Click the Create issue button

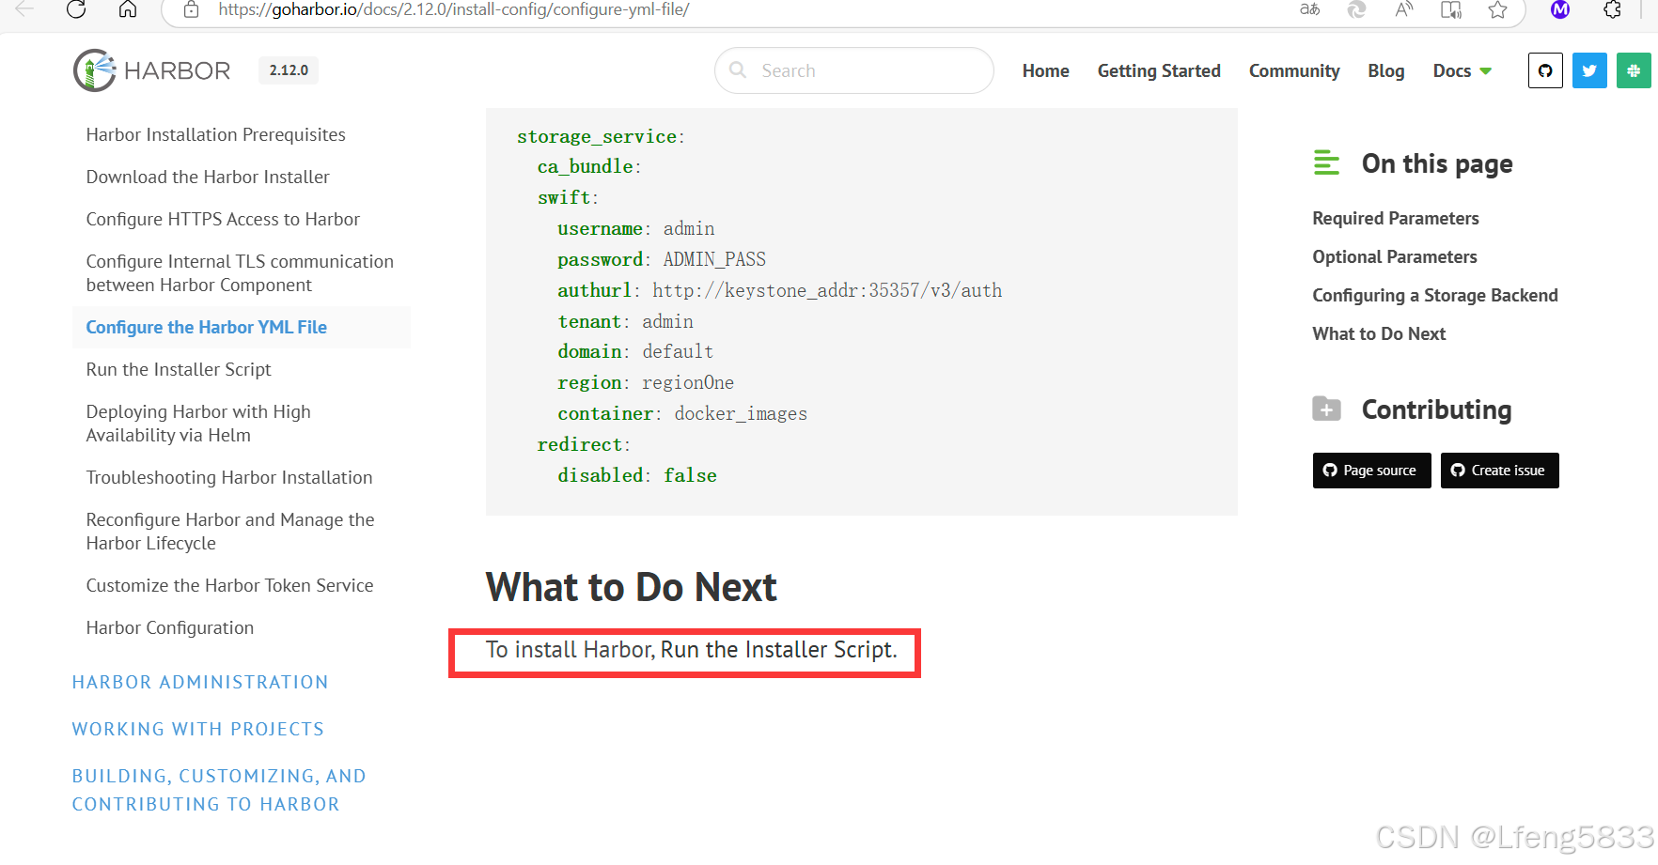tap(1499, 471)
